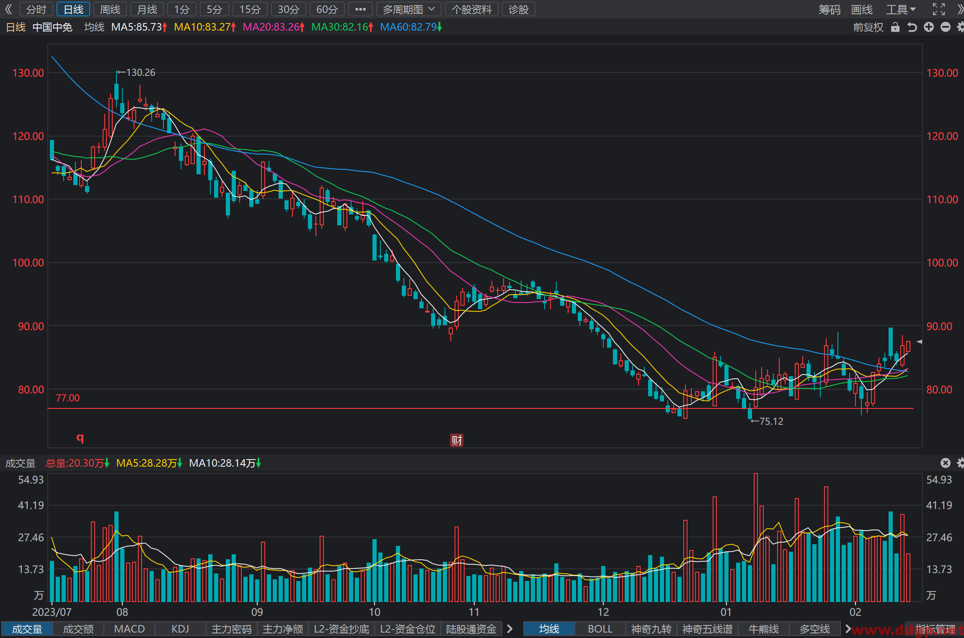964x638 pixels.
Task: Open the 工具 tools dropdown menu
Action: (x=901, y=9)
